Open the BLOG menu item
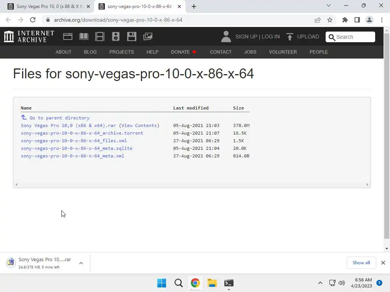 click(90, 52)
